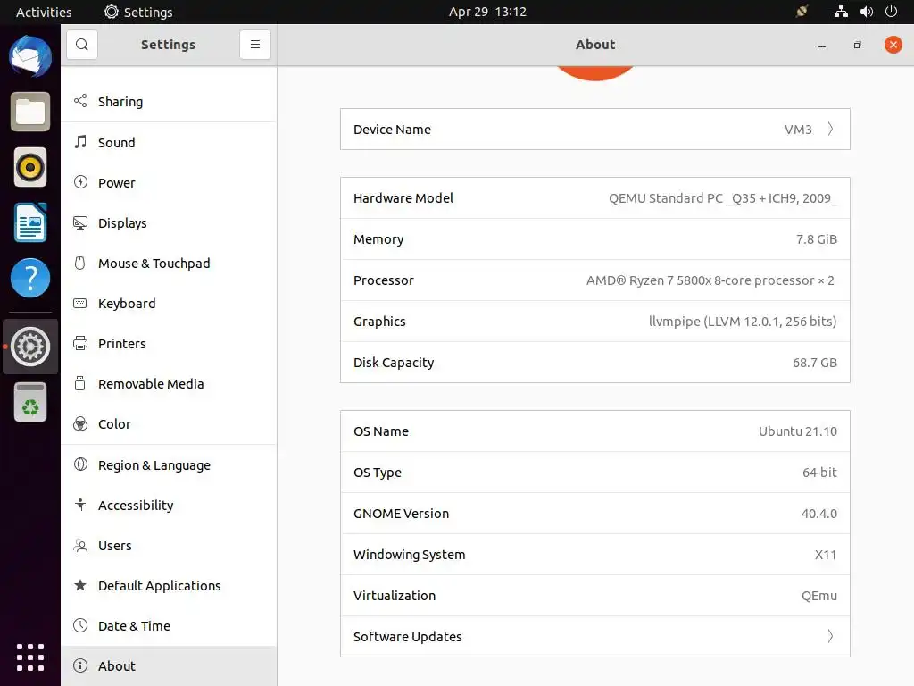This screenshot has height=686, width=914.
Task: Click the Color icon in sidebar
Action: pyautogui.click(x=80, y=423)
